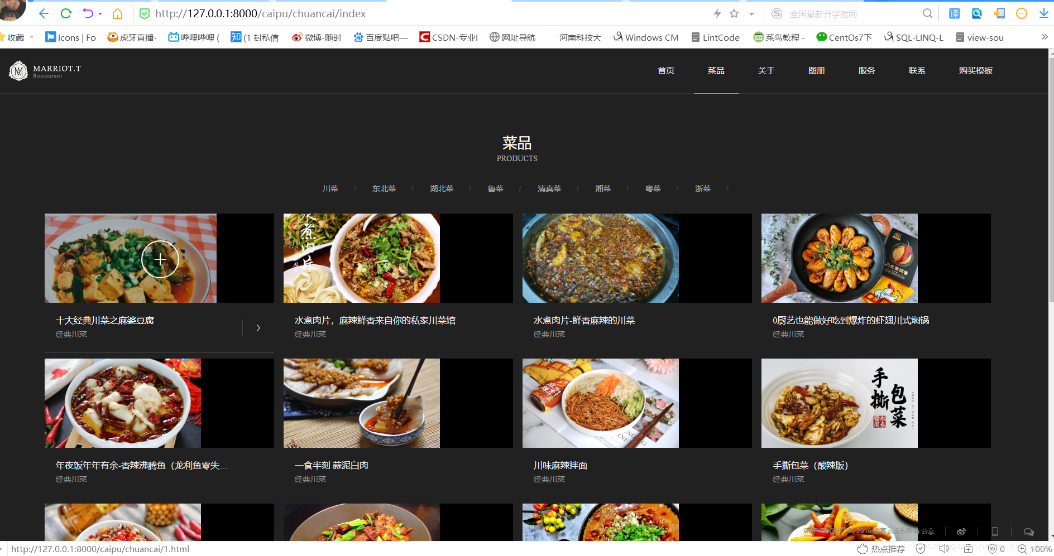Filter dishes by 鲁菜 category
1054x556 pixels.
[496, 188]
